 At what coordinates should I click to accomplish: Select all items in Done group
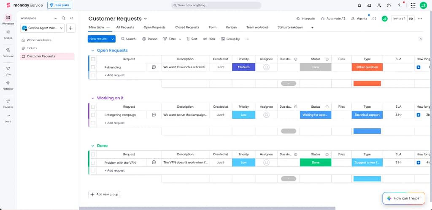click(93, 154)
